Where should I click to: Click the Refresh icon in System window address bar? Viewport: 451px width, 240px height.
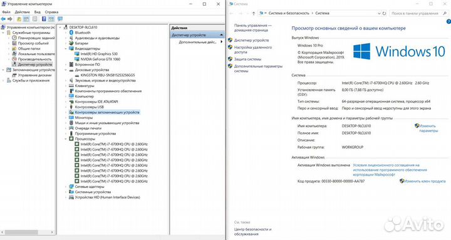[384, 13]
